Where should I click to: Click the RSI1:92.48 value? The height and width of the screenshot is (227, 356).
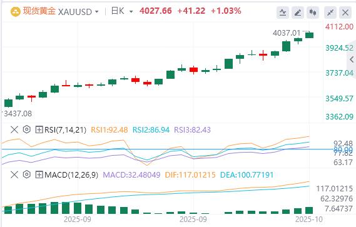click(109, 130)
